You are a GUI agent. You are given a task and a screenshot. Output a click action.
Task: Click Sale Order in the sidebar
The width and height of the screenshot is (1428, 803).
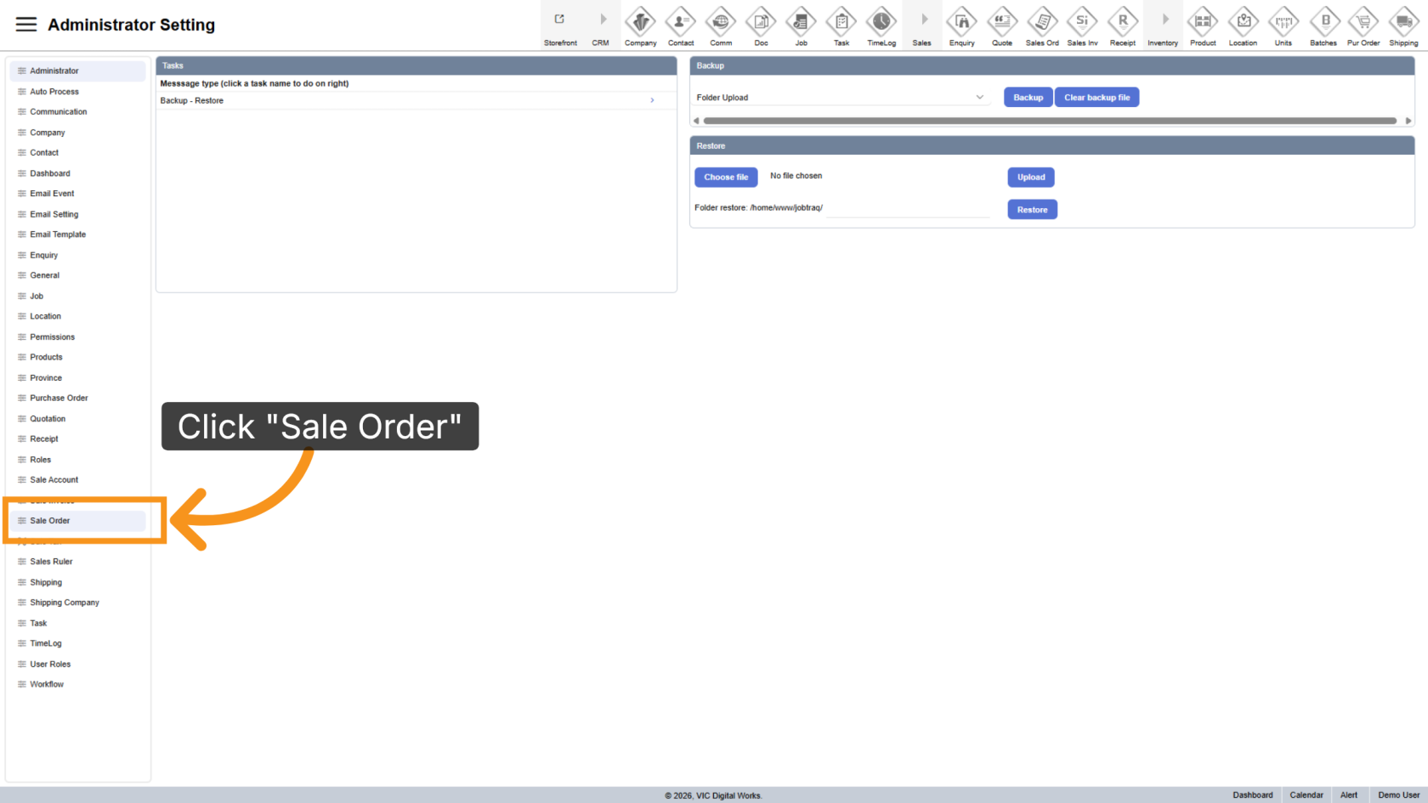click(x=77, y=521)
